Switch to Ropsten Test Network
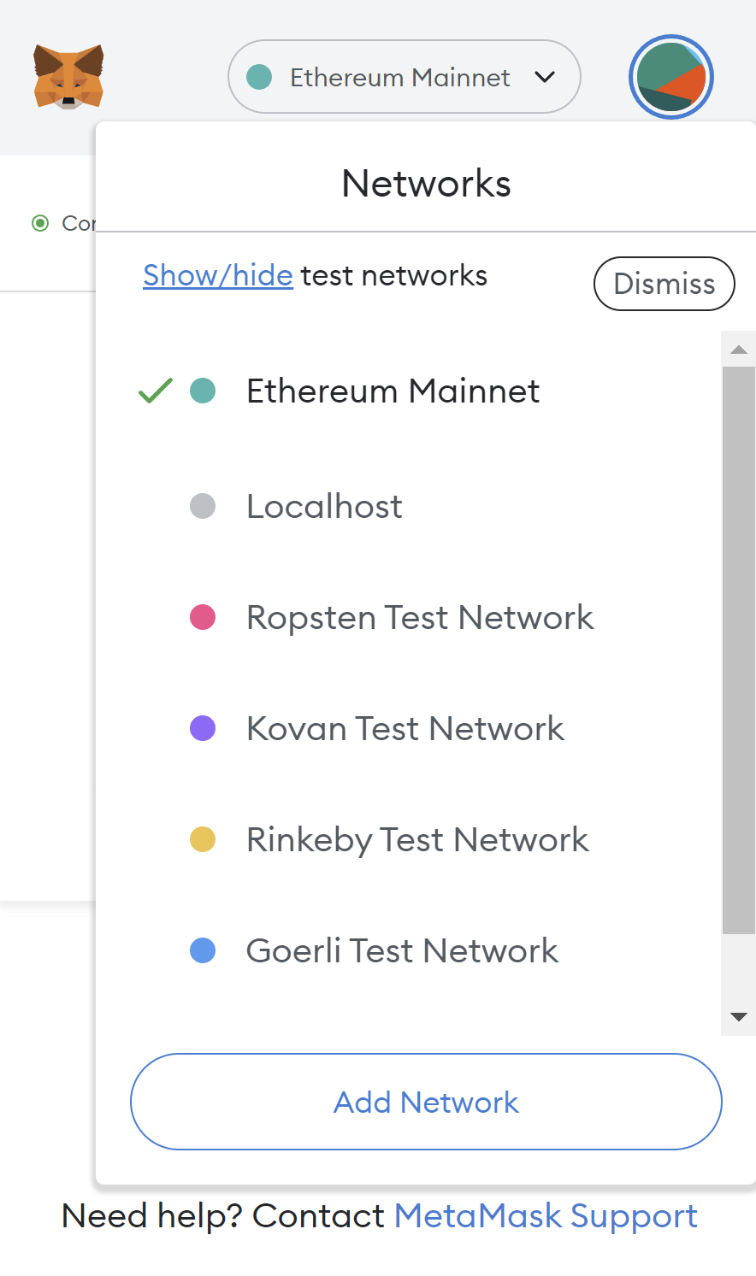Screen dimensions: 756x1276 pyautogui.click(x=409, y=617)
